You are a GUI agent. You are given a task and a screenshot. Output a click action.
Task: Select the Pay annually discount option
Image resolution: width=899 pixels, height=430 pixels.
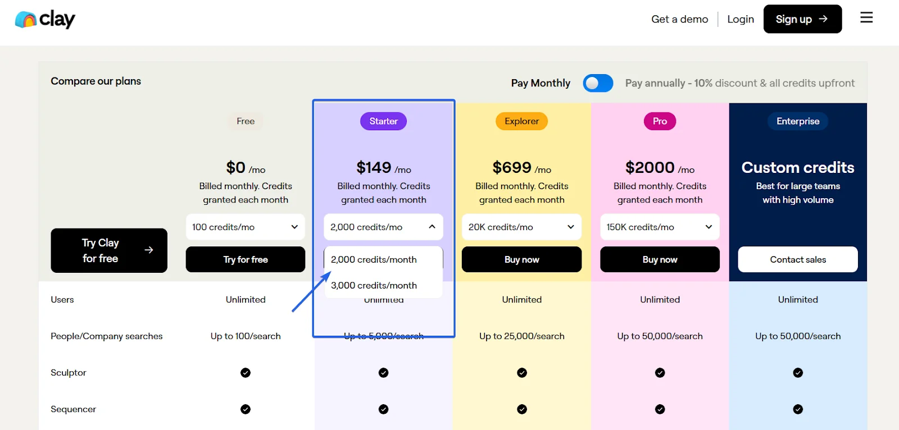click(739, 83)
